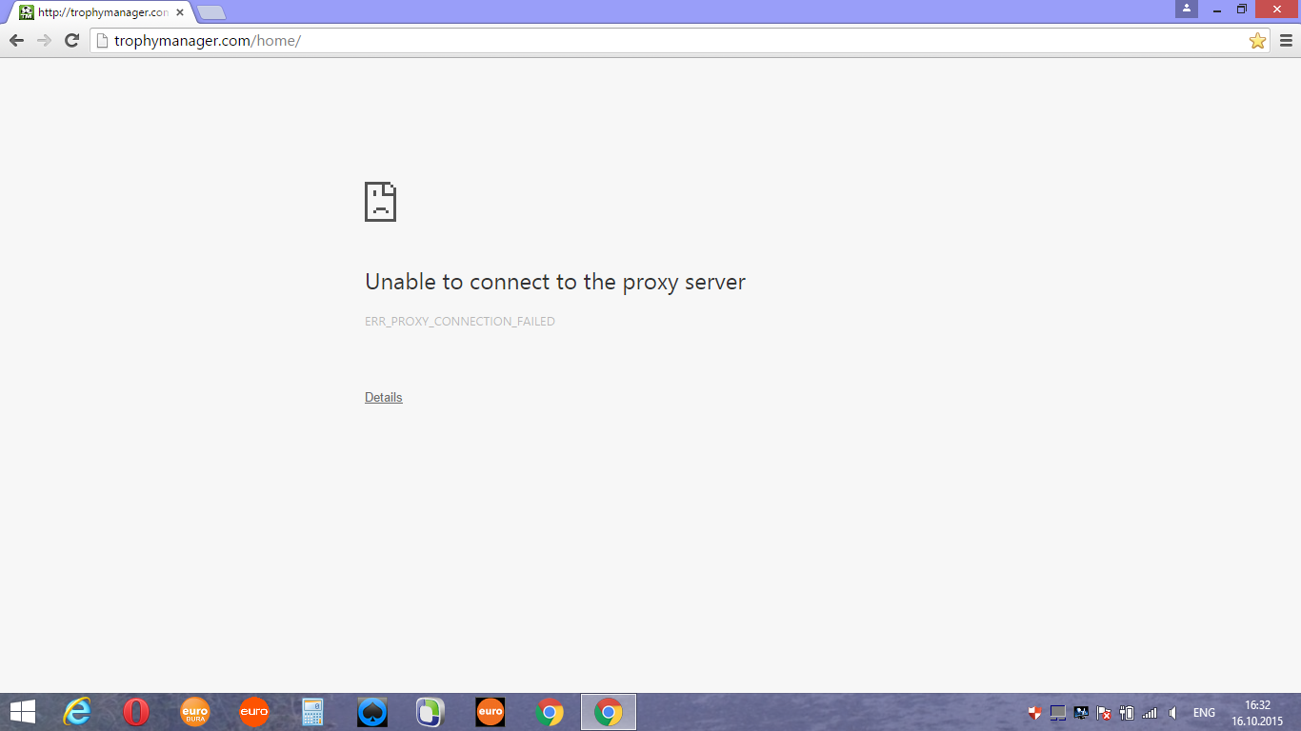Open a new tab
The width and height of the screenshot is (1301, 731).
(x=210, y=12)
